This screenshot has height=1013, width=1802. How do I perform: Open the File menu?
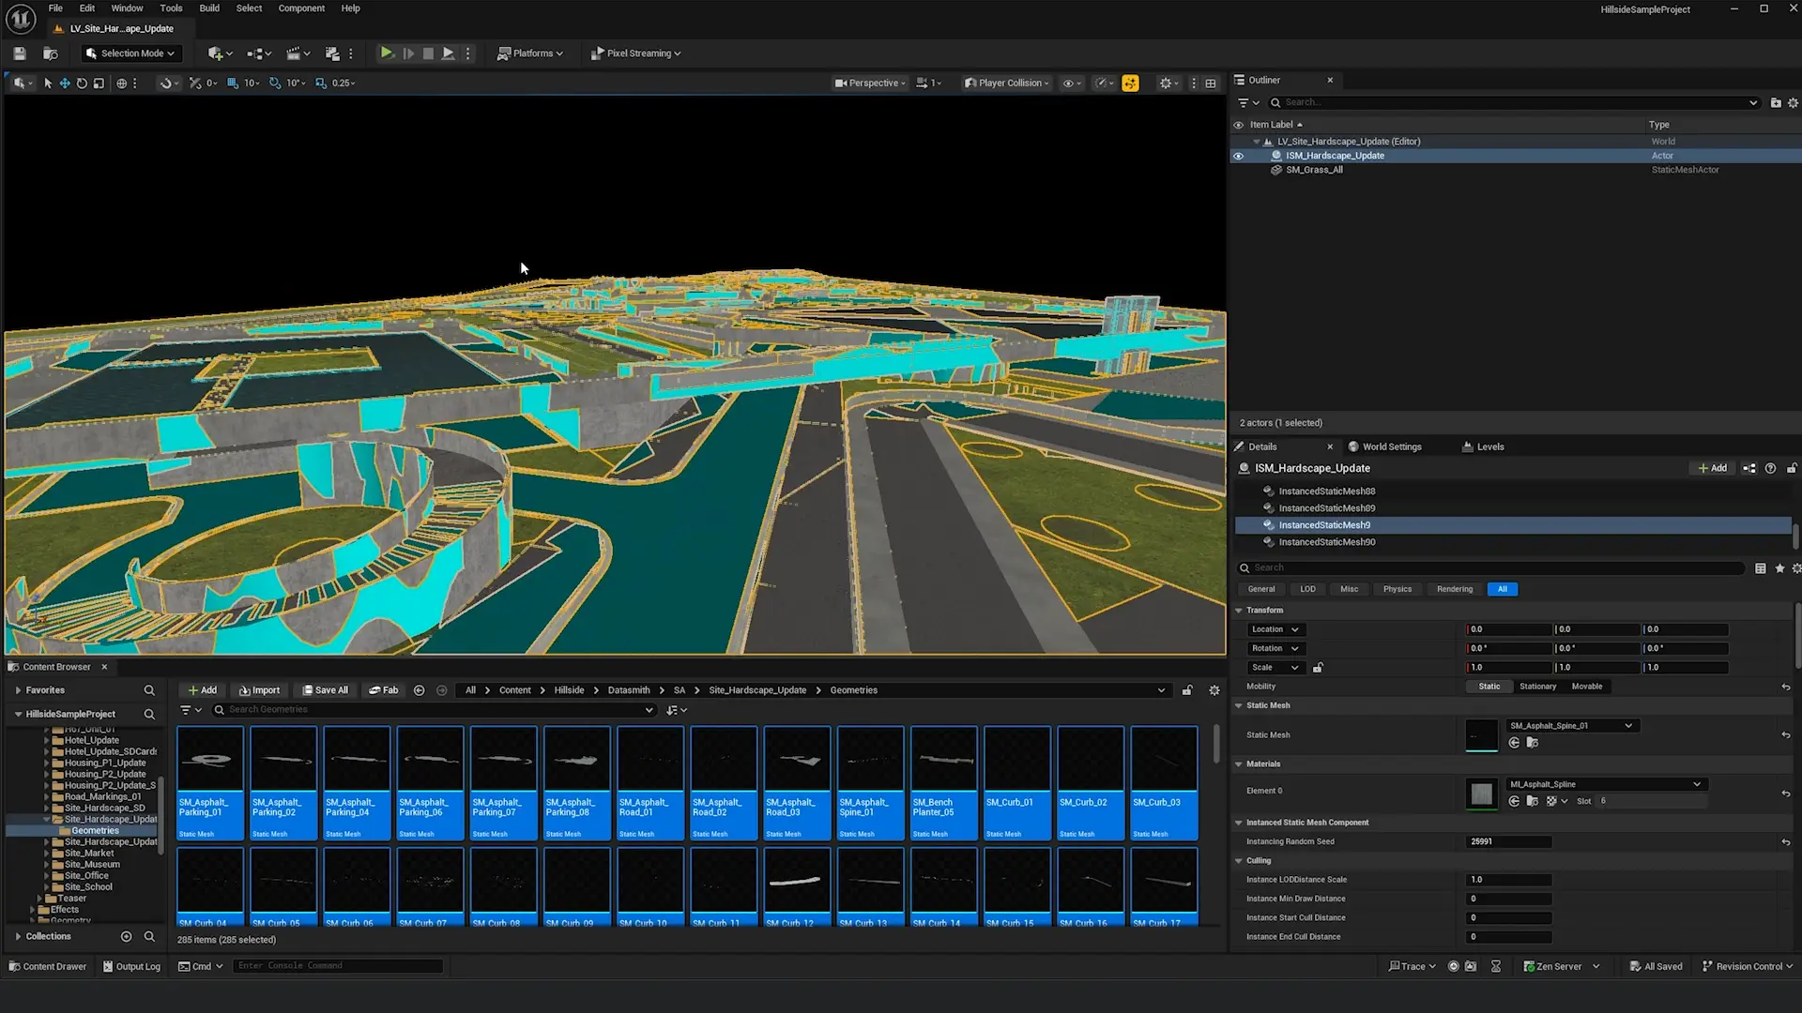pos(55,8)
